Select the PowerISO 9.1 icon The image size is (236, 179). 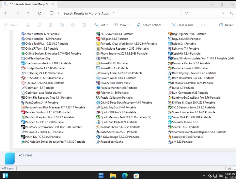(x=98, y=63)
